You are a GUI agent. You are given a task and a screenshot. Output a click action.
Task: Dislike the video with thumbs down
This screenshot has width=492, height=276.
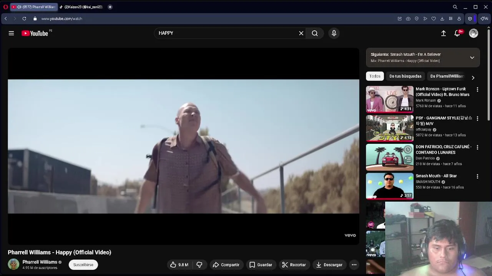199,265
